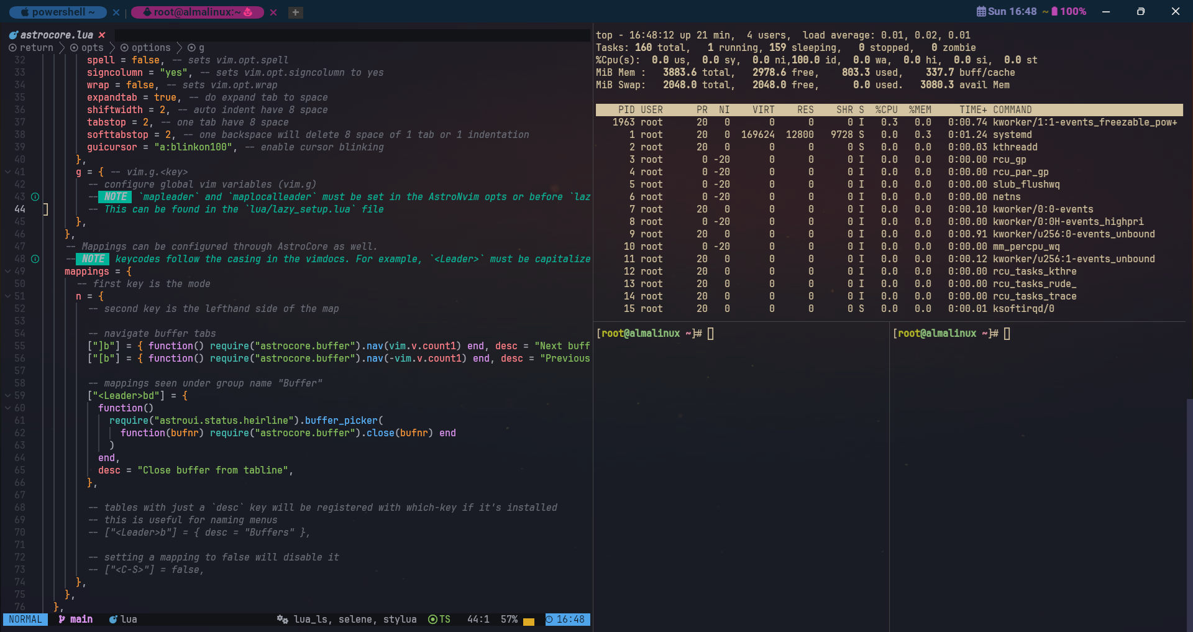Click the spell = false line
1193x632 pixels.
pos(188,60)
